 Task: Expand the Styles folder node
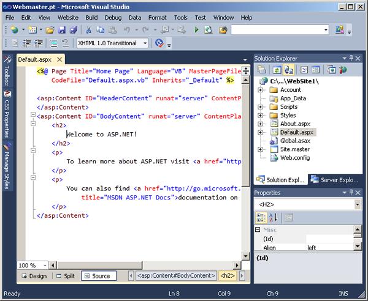pyautogui.click(x=260, y=116)
